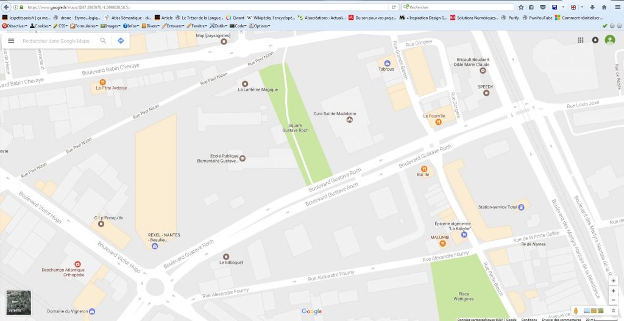The image size is (624, 321).
Task: Open directions with the blue arrow icon
Action: [x=121, y=41]
